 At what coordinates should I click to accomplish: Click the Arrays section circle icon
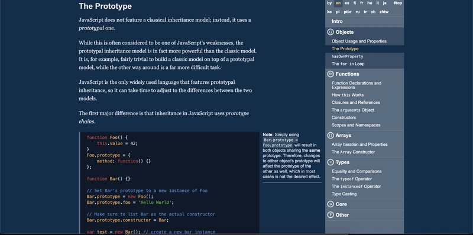[331, 135]
